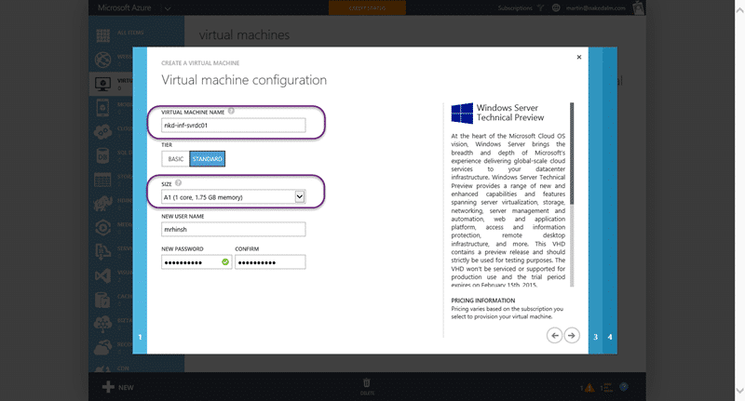The width and height of the screenshot is (745, 401).
Task: Click the Virtual Machine Name input field
Action: pyautogui.click(x=234, y=126)
